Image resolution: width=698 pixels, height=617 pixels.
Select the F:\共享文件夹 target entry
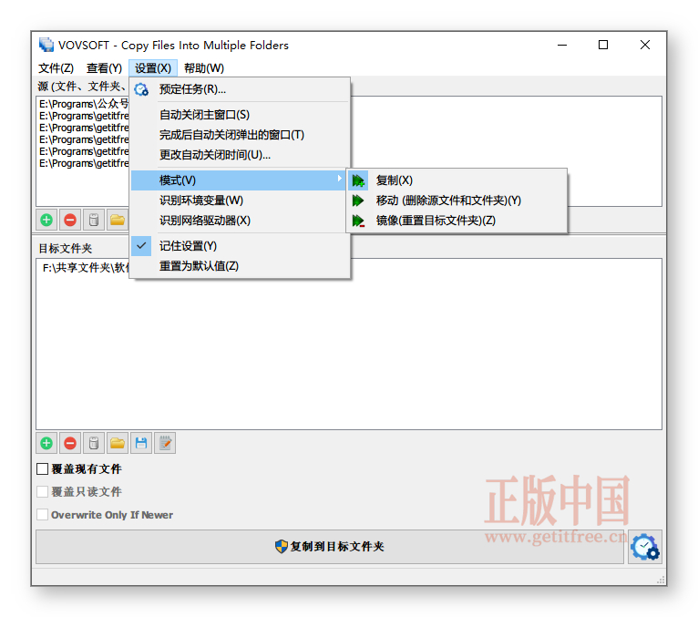tap(85, 268)
